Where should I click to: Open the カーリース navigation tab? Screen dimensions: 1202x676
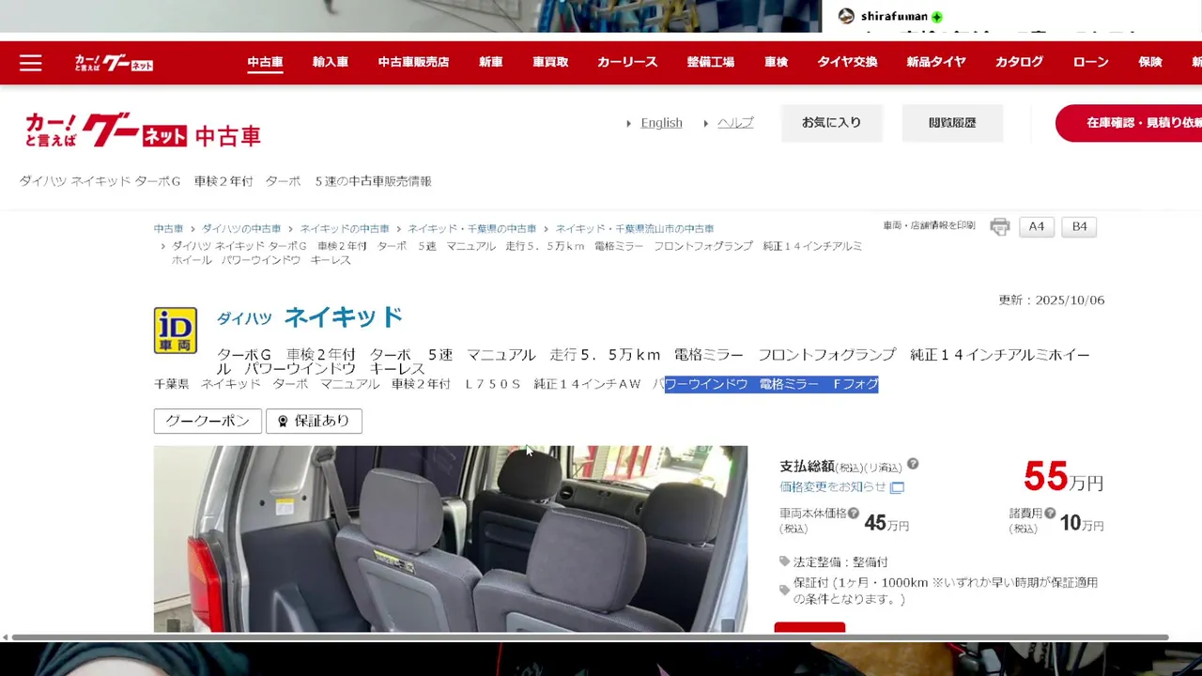coord(627,62)
